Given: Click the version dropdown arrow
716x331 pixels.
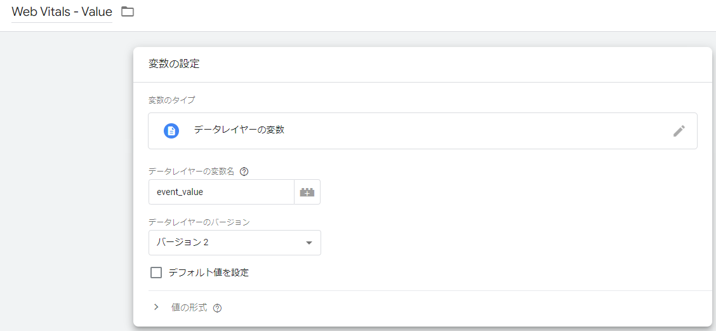Looking at the screenshot, I should coord(309,243).
